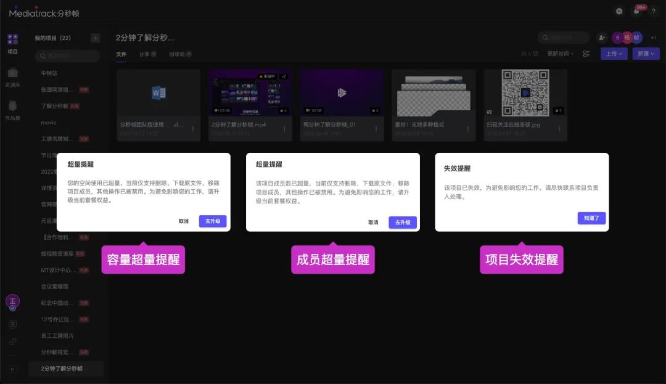
Task: Click 取消 in the member exceeded dialog
Action: point(373,223)
